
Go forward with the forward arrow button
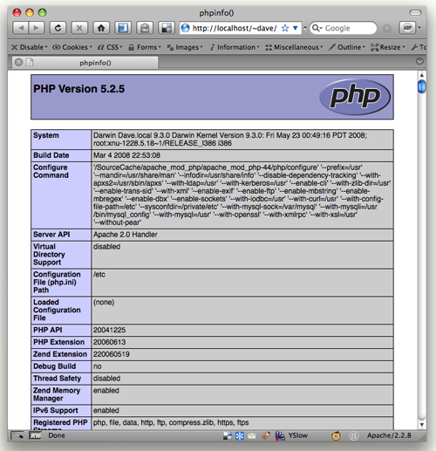point(37,28)
